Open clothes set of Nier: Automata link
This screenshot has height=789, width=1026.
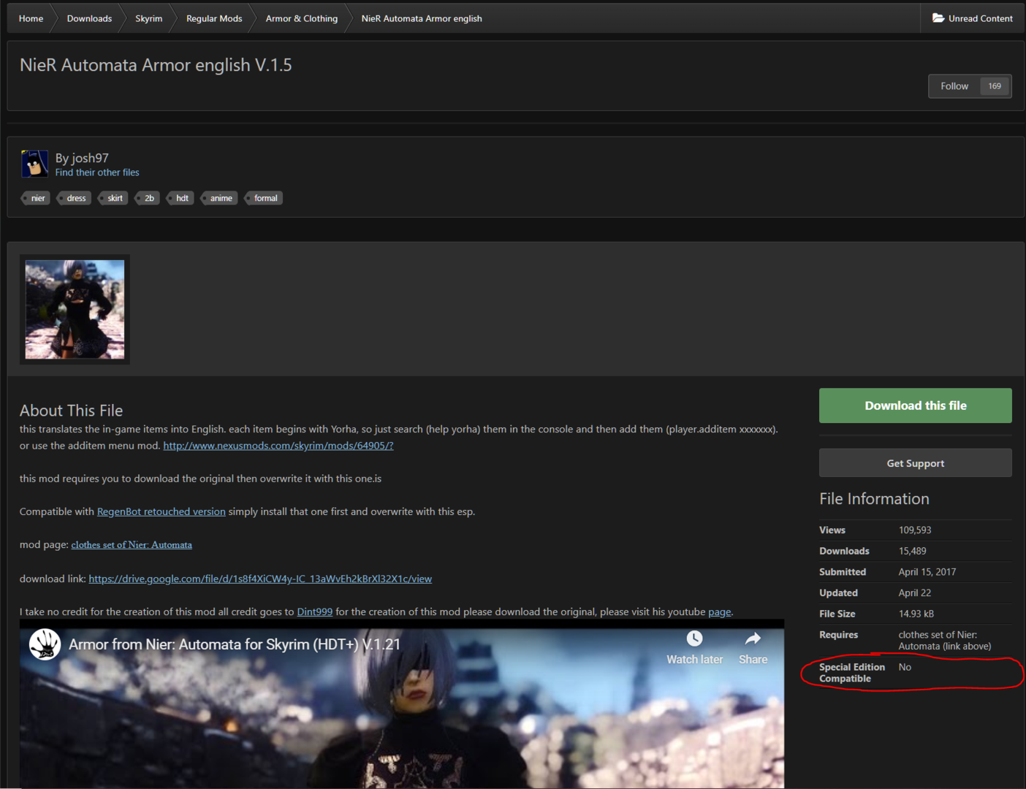tap(132, 545)
